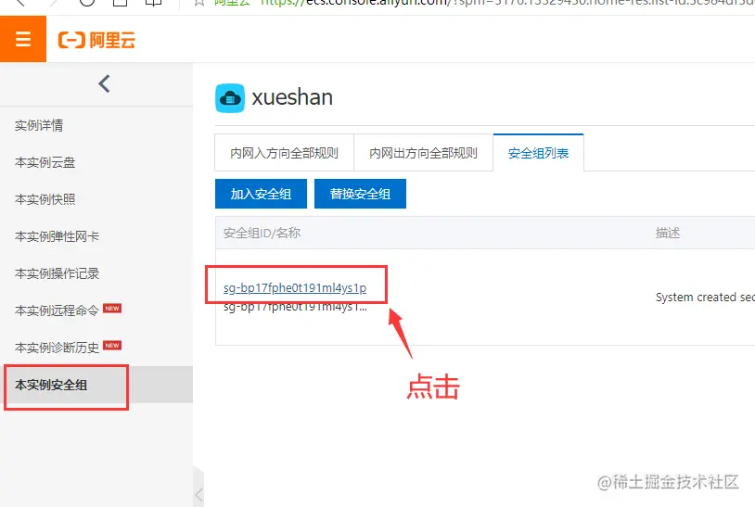
Task: Click the 替换安全组 button
Action: [360, 194]
